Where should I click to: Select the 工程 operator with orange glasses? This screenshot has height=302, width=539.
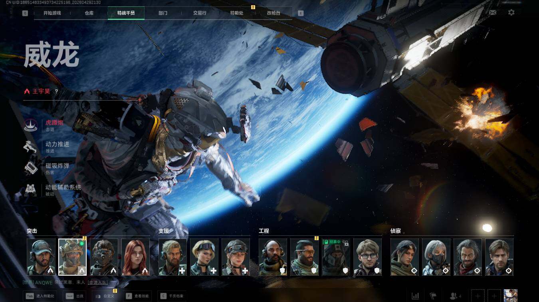(x=305, y=257)
